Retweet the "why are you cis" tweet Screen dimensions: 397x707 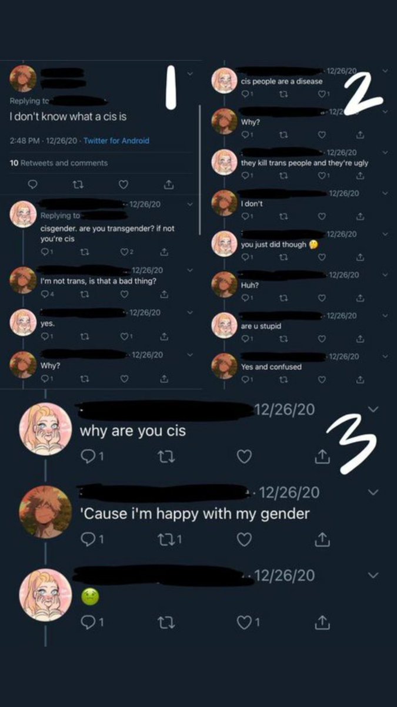166,457
